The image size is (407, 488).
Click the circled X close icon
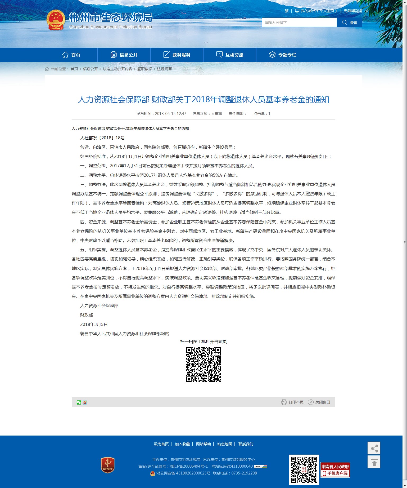point(311,402)
